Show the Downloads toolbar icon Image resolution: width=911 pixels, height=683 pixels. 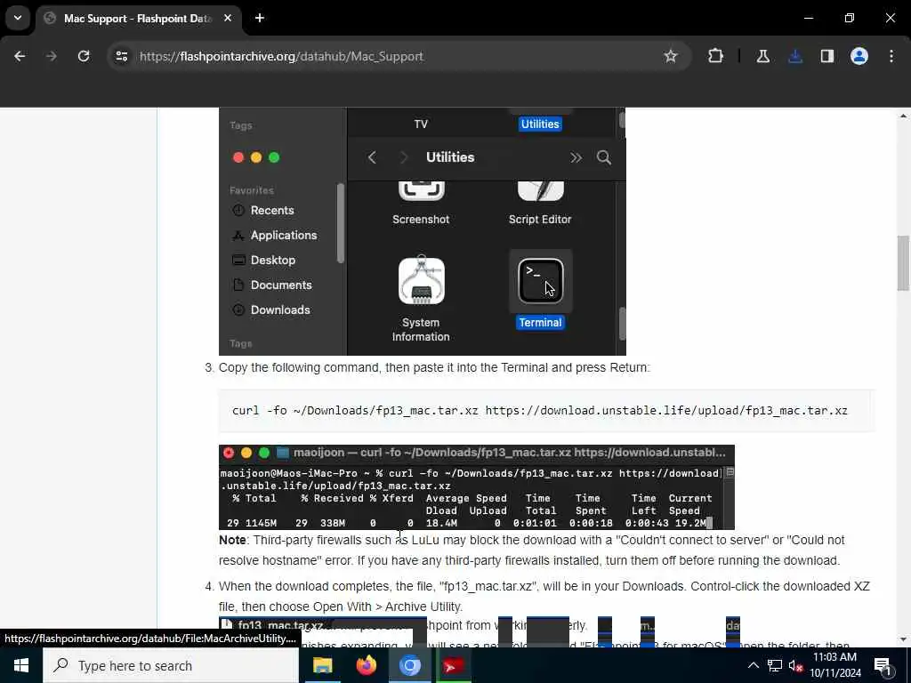795,56
